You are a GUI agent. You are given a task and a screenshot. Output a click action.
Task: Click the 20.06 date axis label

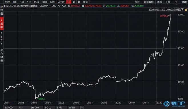click(76, 103)
